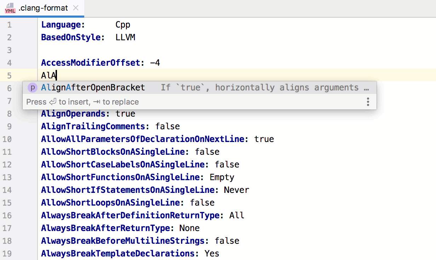Viewport: 436px width, 260px height.
Task: Click the BasedOnStyle value LLVM
Action: pos(125,37)
